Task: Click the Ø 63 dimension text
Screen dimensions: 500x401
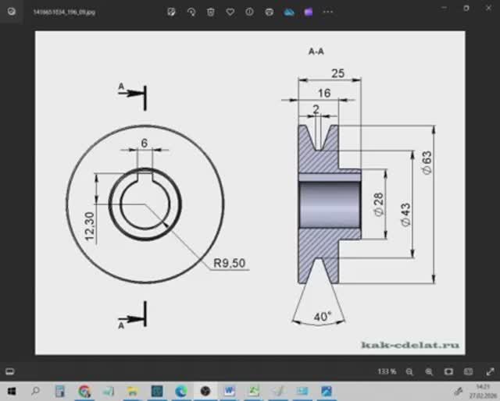Action: tap(427, 162)
